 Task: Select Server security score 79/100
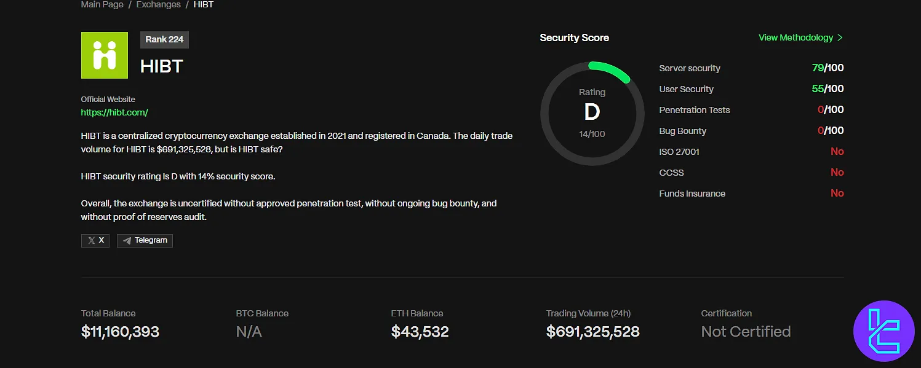point(827,68)
